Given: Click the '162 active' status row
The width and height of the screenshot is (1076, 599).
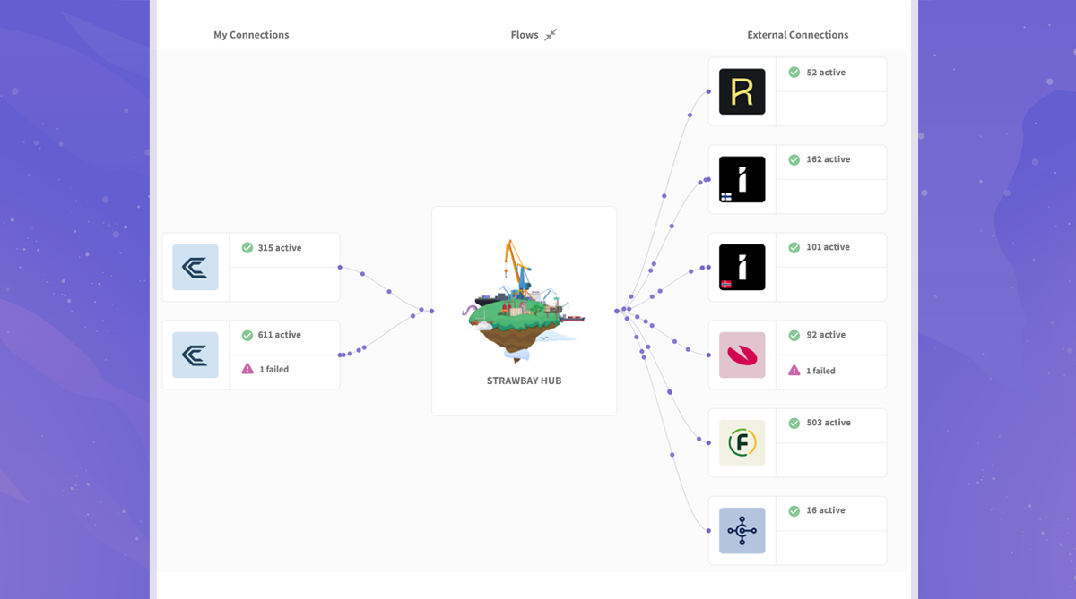Looking at the screenshot, I should coord(827,159).
